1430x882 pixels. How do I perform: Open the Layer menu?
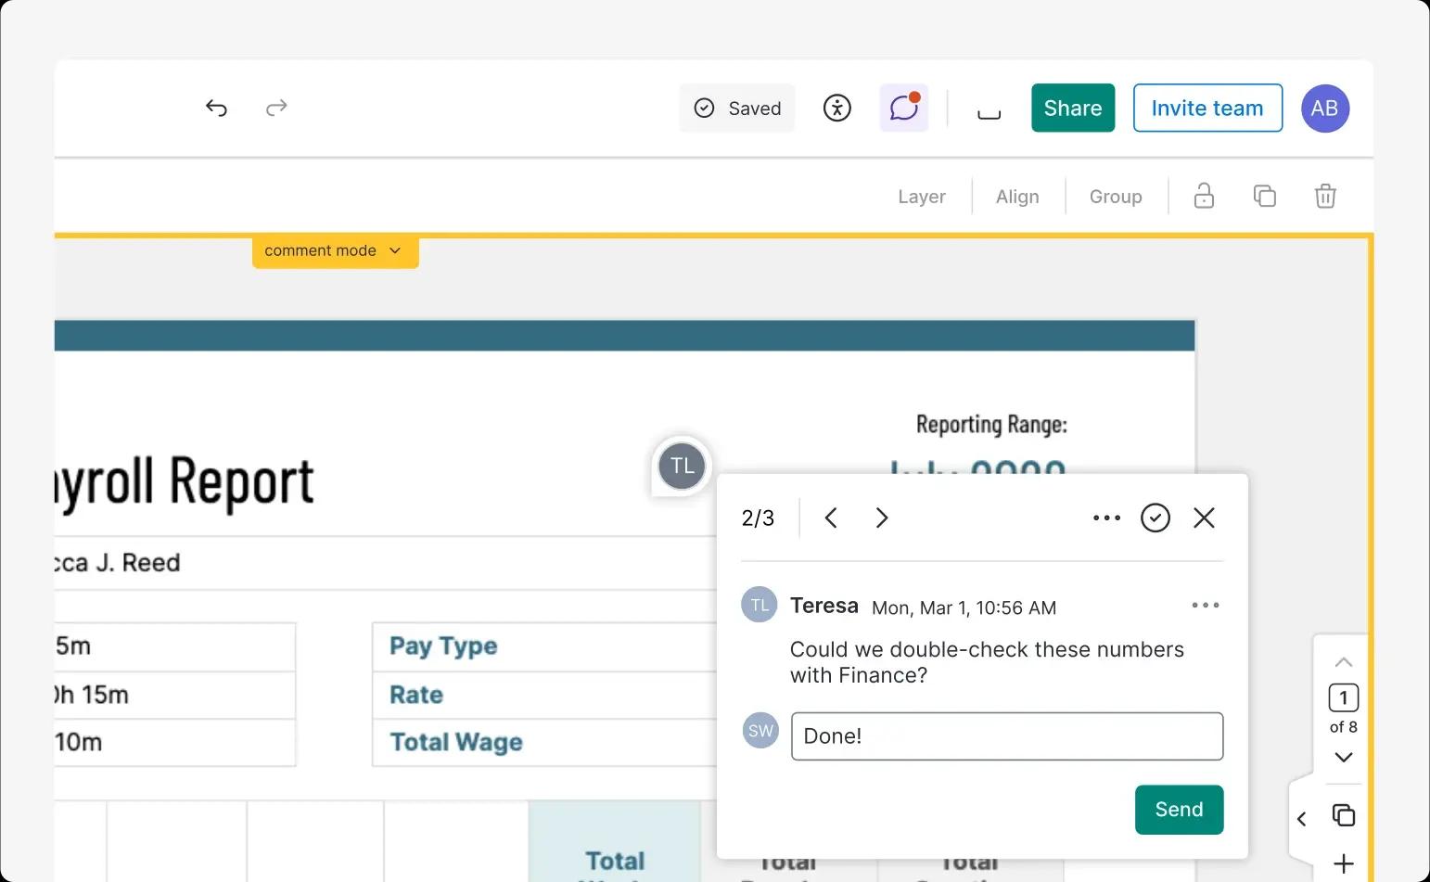[922, 197]
